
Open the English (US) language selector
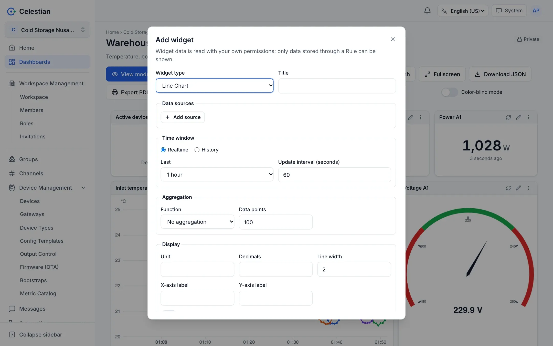coord(463,11)
